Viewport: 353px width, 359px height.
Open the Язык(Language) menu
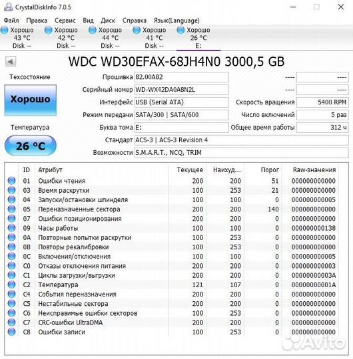[176, 21]
